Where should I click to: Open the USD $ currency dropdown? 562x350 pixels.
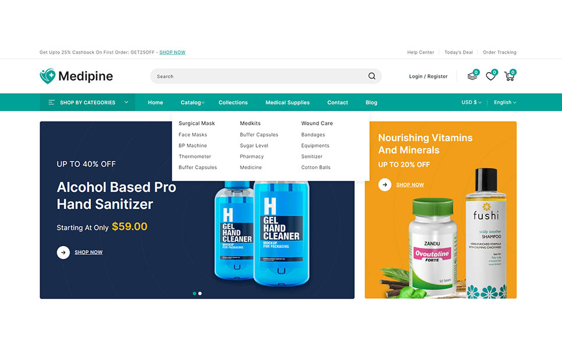tap(471, 102)
